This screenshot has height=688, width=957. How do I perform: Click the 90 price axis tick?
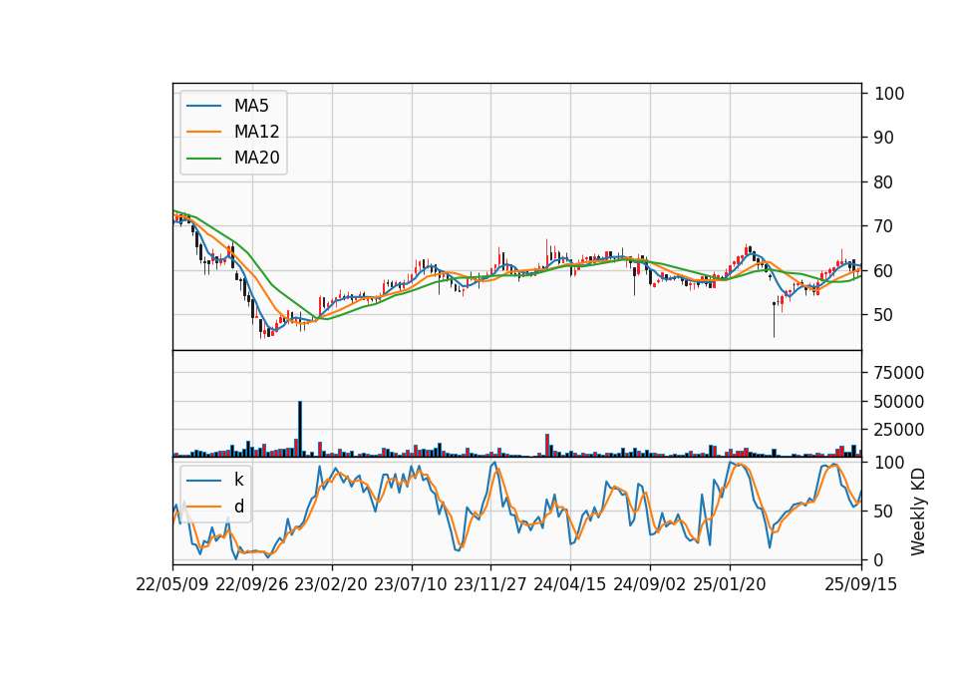[x=884, y=138]
